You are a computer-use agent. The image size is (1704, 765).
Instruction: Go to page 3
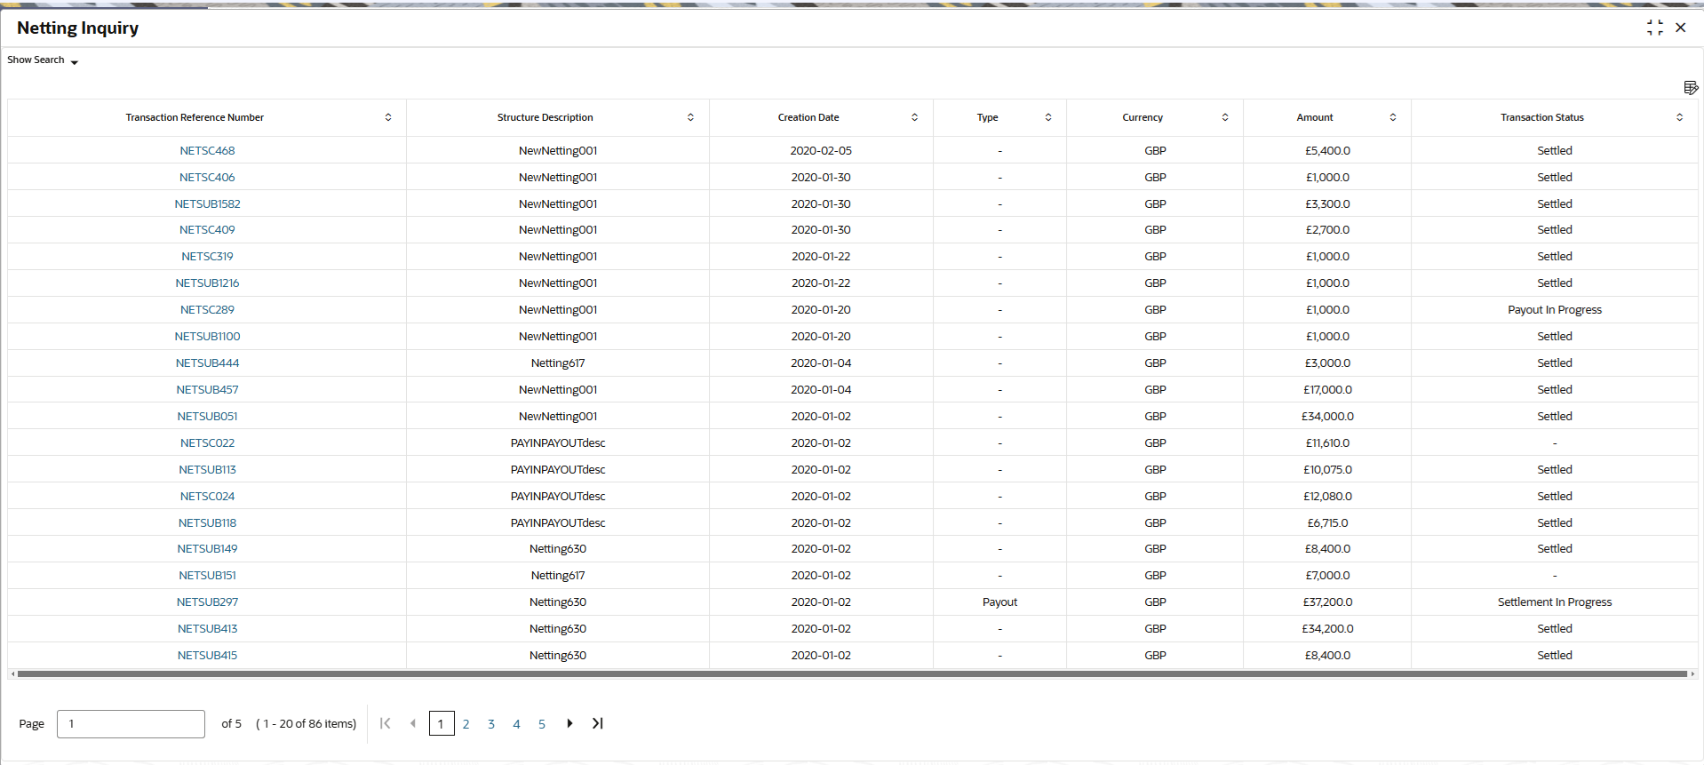pyautogui.click(x=491, y=724)
